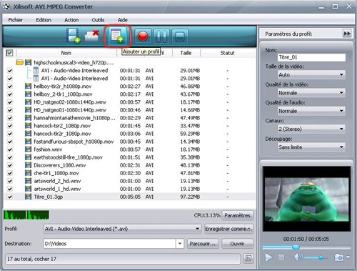Click the file icon of Titre_01.3gp
357x271 pixels.
(28, 197)
